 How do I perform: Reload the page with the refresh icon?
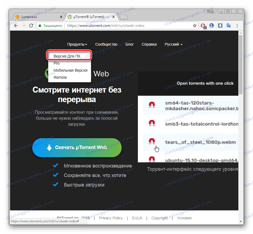click(x=31, y=25)
